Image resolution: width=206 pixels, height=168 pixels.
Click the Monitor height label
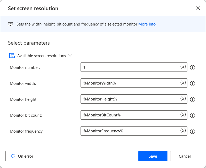tap(24, 99)
